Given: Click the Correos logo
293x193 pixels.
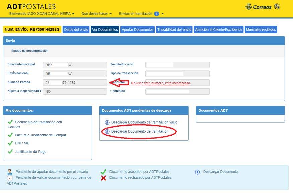Looking at the screenshot, I should 259,7.
